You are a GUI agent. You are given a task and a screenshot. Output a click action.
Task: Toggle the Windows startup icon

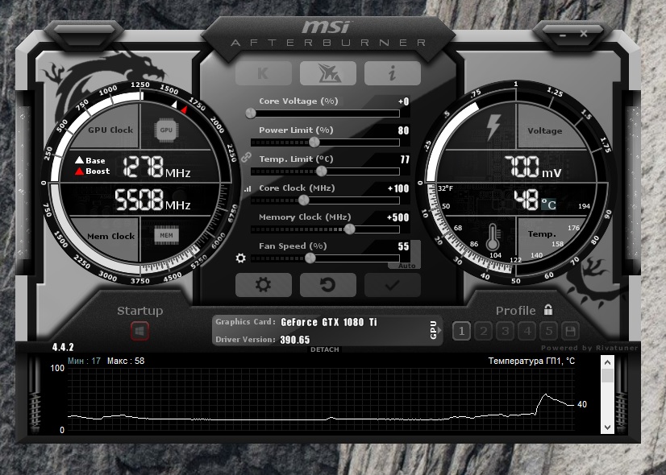[139, 331]
